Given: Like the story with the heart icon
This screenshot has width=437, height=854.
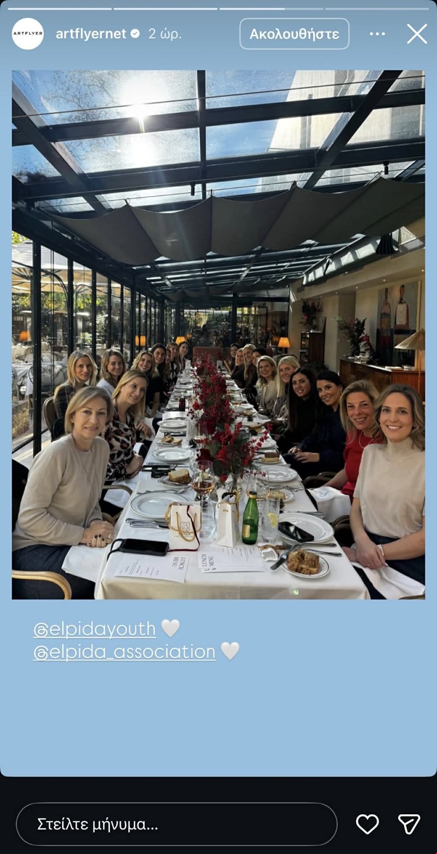Looking at the screenshot, I should click(367, 824).
